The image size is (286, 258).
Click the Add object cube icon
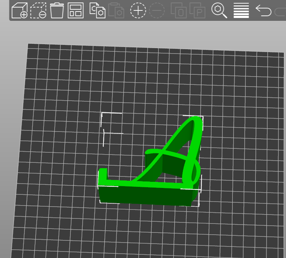(x=19, y=10)
